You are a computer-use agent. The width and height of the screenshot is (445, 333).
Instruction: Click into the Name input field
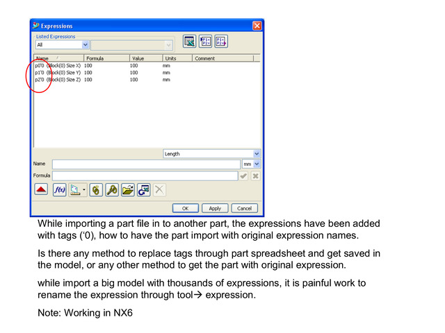[x=147, y=164]
